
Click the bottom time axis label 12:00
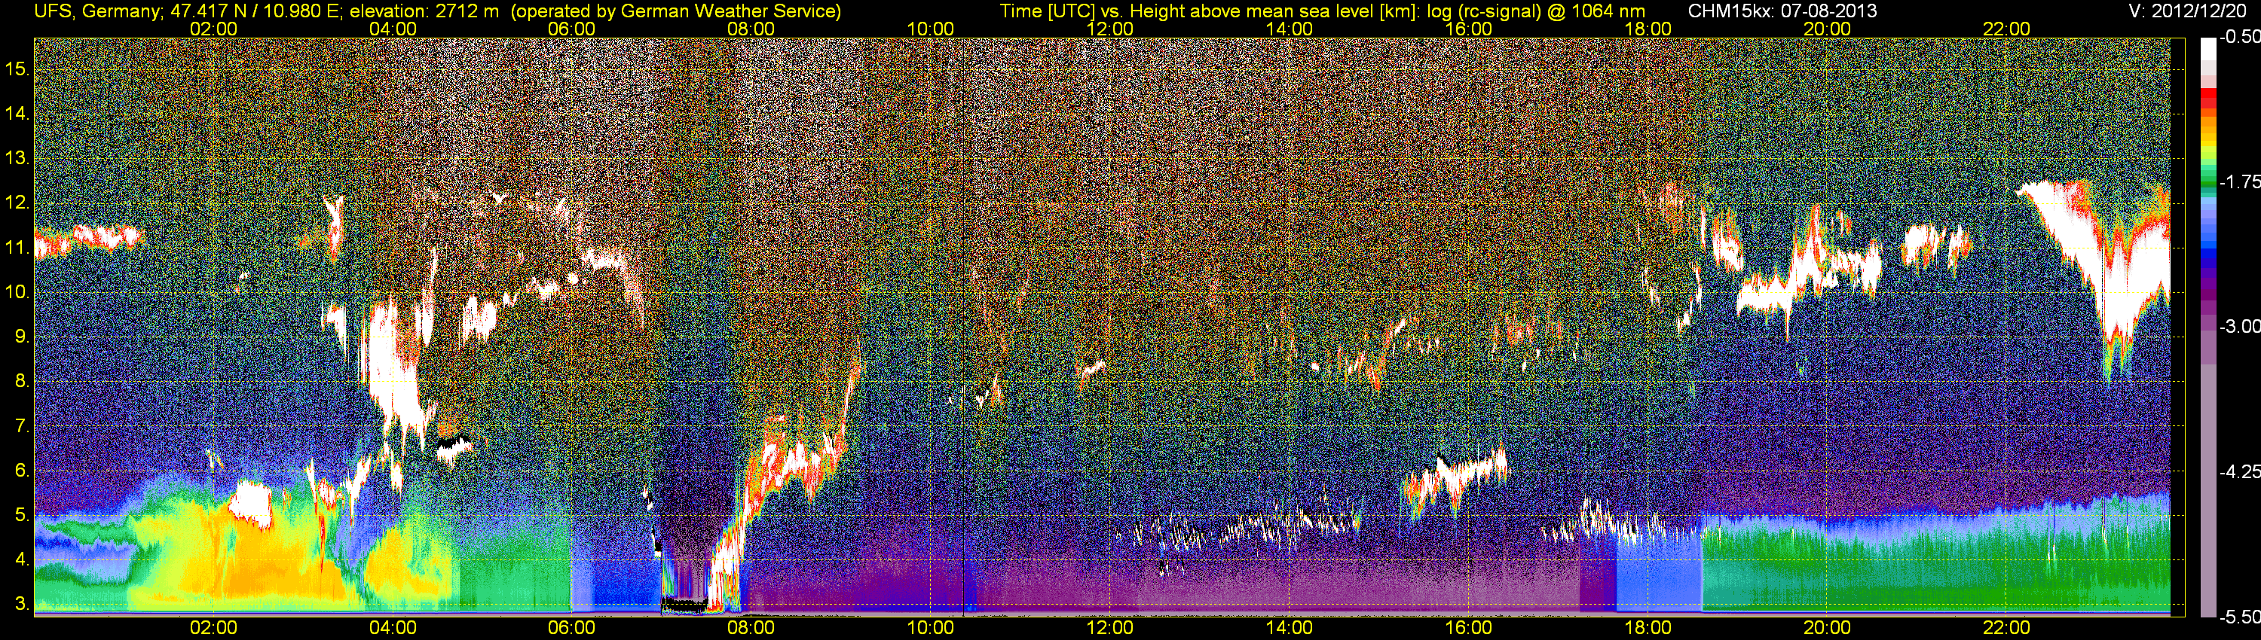pyautogui.click(x=1110, y=628)
